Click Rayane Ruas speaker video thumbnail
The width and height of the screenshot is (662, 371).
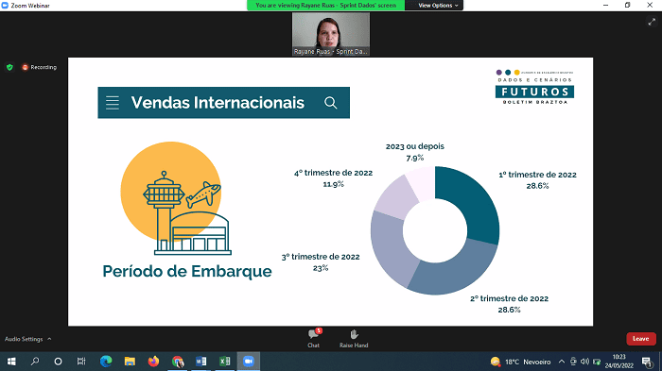tap(331, 34)
